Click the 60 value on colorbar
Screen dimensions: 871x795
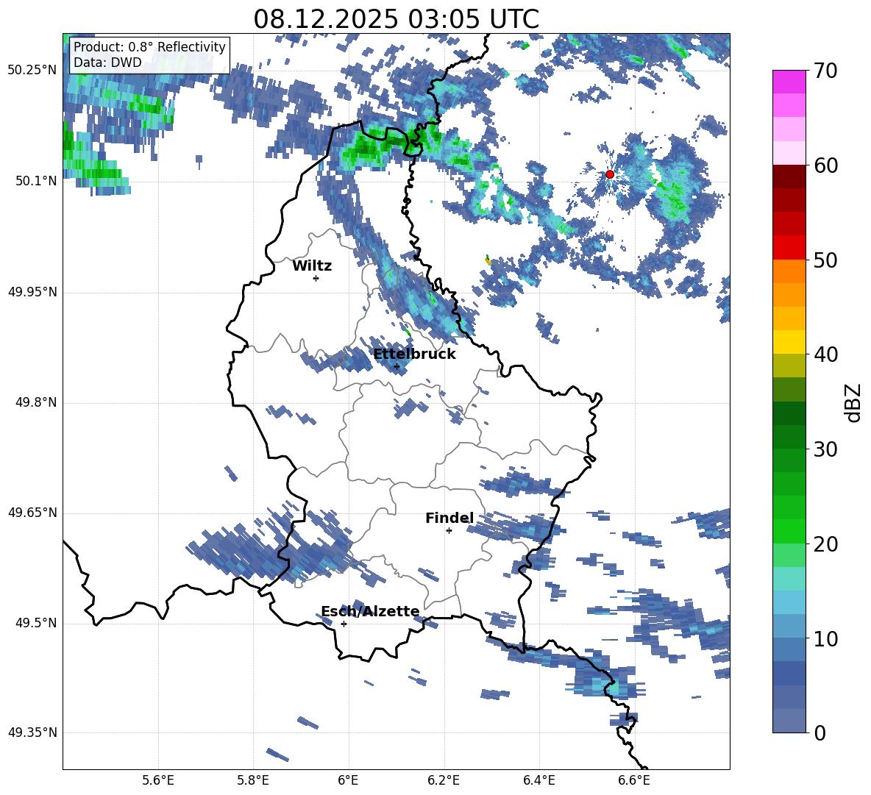(825, 165)
